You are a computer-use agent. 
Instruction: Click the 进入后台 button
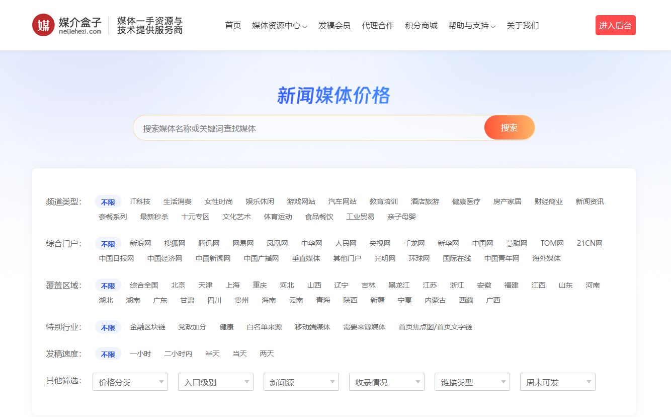coord(616,25)
